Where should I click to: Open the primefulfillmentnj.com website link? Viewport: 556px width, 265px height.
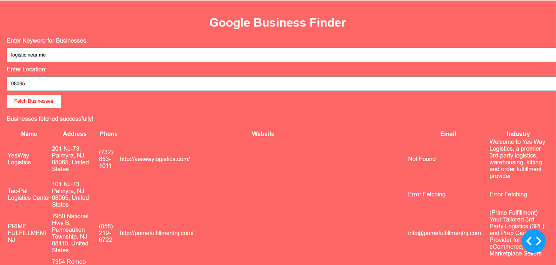point(157,233)
